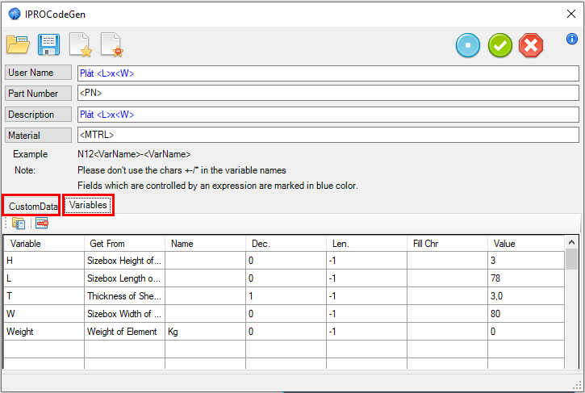The width and height of the screenshot is (585, 393).
Task: Click the User Name label button
Action: point(38,73)
